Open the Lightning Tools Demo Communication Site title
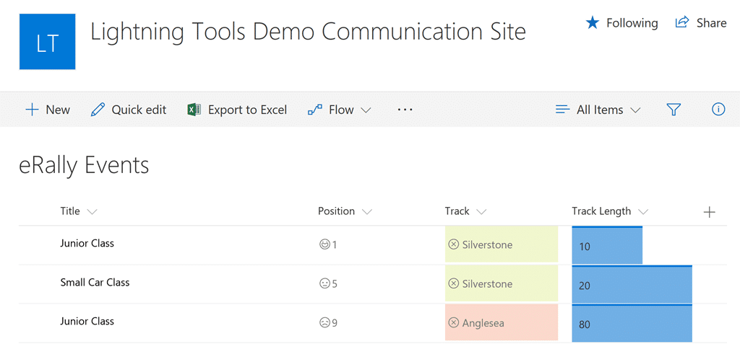Image resolution: width=740 pixels, height=362 pixels. (x=308, y=32)
